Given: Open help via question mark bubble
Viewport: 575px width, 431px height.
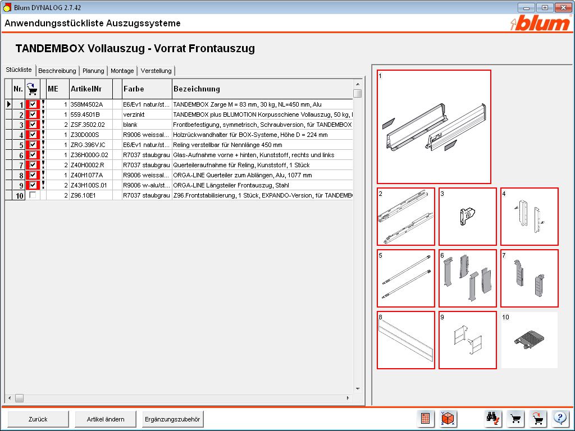Looking at the screenshot, I should coord(560,418).
